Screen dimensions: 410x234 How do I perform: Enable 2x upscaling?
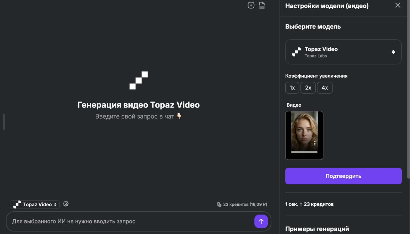(x=308, y=87)
